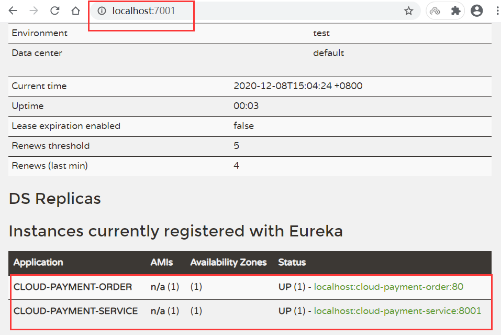The image size is (501, 335).
Task: View site information icon in address bar
Action: [102, 11]
